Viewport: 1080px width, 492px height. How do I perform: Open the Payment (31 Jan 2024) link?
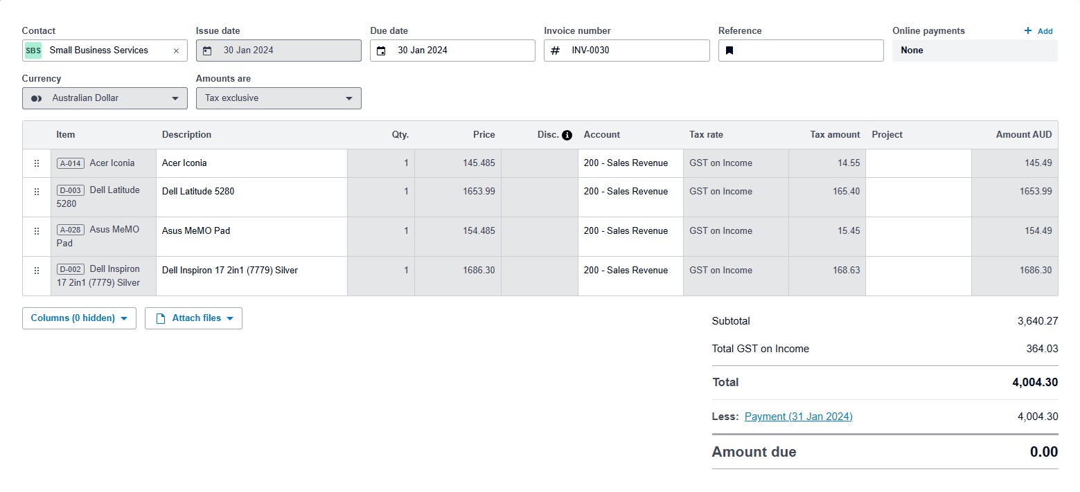click(x=798, y=417)
